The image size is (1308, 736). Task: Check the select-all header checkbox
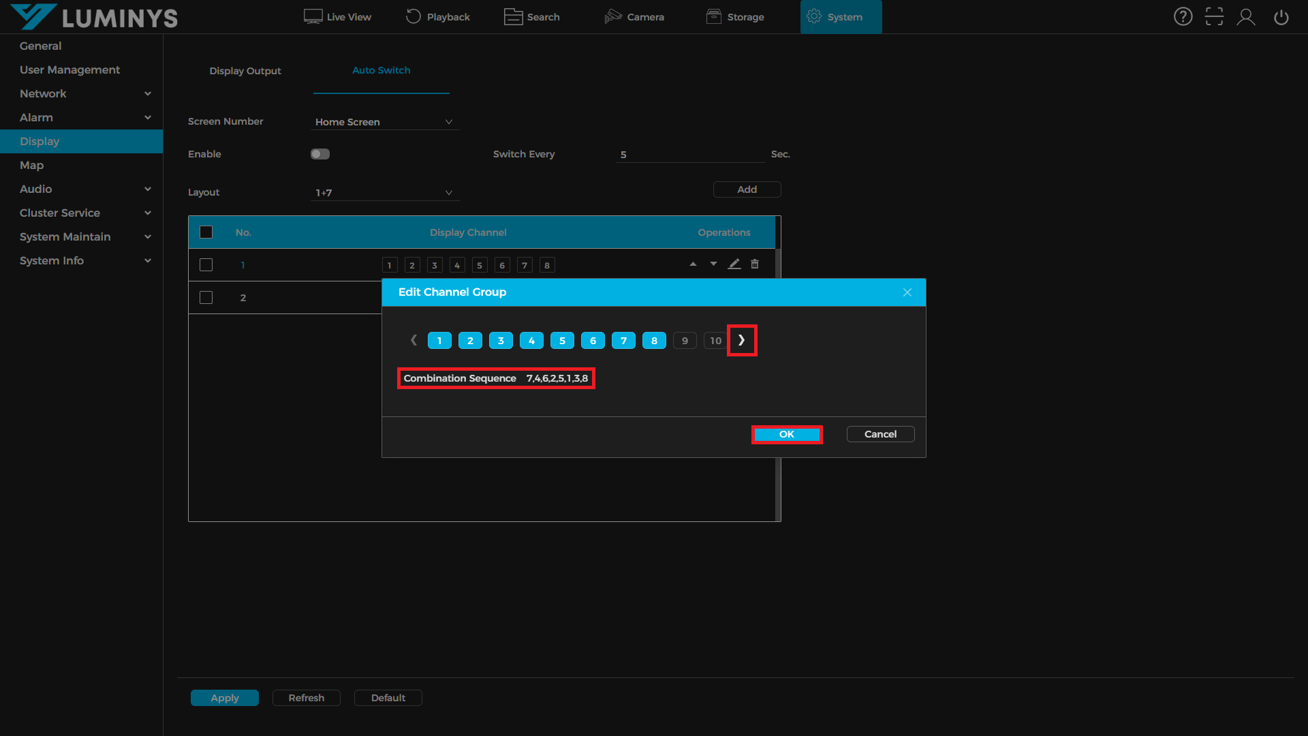(206, 232)
